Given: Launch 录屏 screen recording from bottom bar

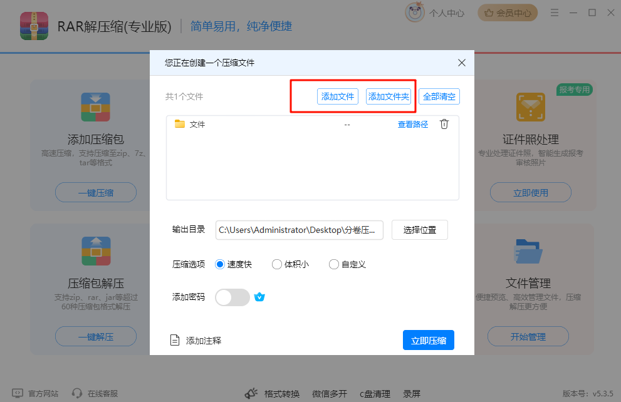Looking at the screenshot, I should [x=412, y=394].
